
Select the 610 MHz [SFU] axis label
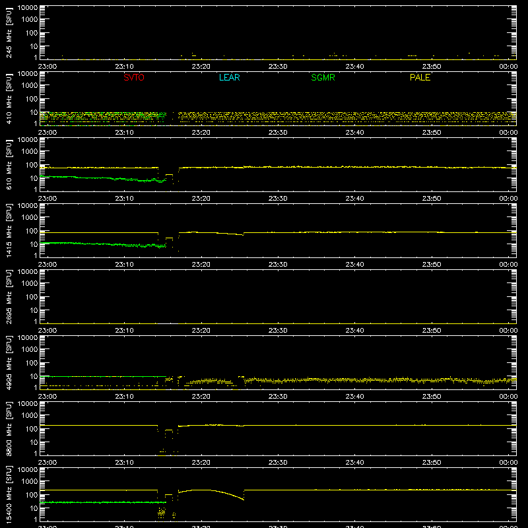tap(9, 165)
